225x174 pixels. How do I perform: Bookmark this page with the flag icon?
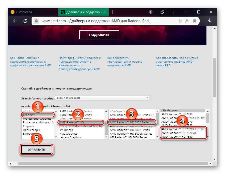pyautogui.click(x=195, y=21)
